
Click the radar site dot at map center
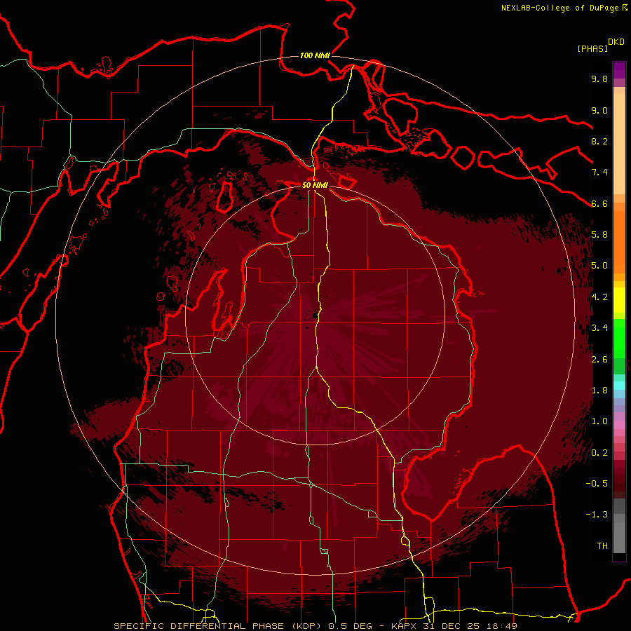click(315, 315)
